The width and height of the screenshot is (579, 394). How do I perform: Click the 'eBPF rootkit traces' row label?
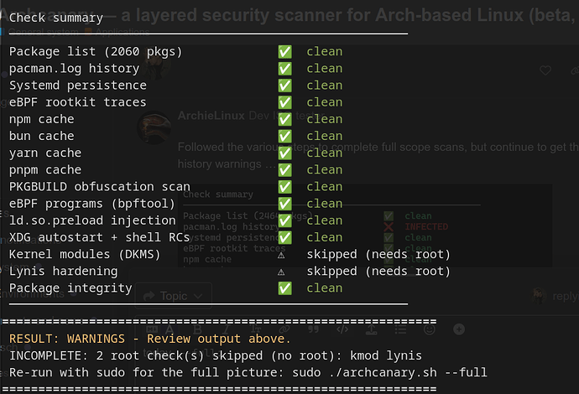click(x=77, y=102)
